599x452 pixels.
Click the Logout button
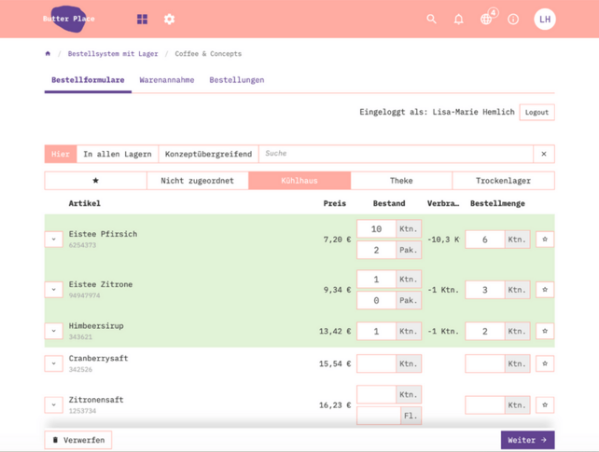click(x=536, y=112)
